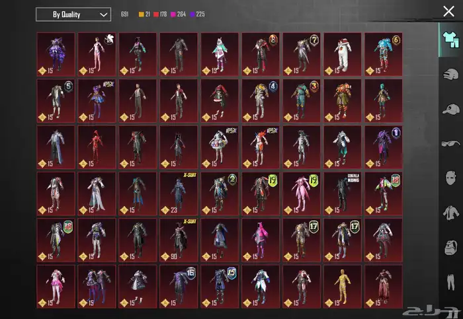
Task: Select the pants category icon
Action: (450, 282)
